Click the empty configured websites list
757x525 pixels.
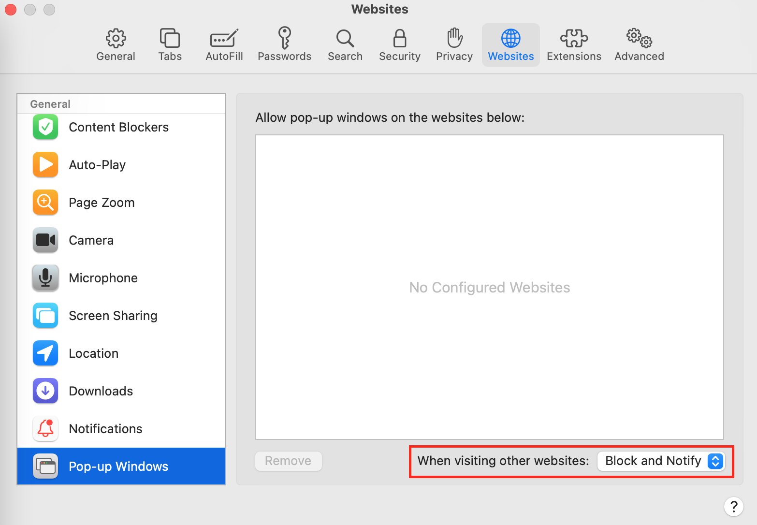(489, 287)
